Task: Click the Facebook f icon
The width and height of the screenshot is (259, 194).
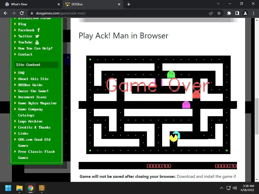Action: coord(38,30)
